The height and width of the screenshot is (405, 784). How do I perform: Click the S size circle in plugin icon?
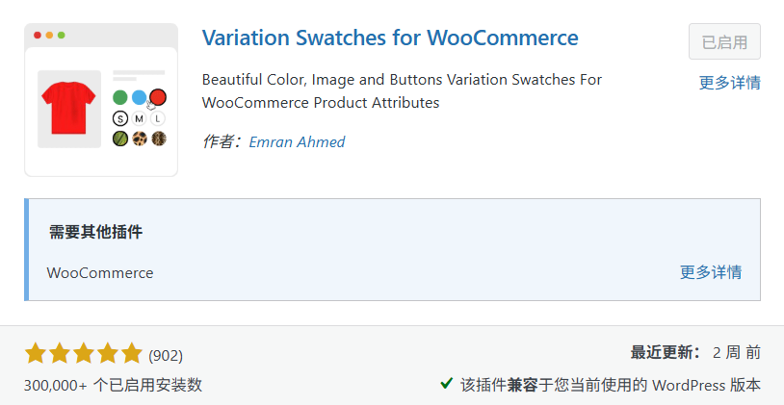pyautogui.click(x=120, y=118)
